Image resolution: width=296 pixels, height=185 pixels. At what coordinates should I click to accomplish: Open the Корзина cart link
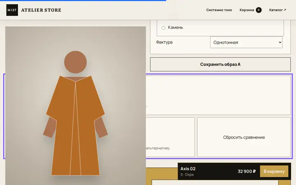click(x=250, y=10)
